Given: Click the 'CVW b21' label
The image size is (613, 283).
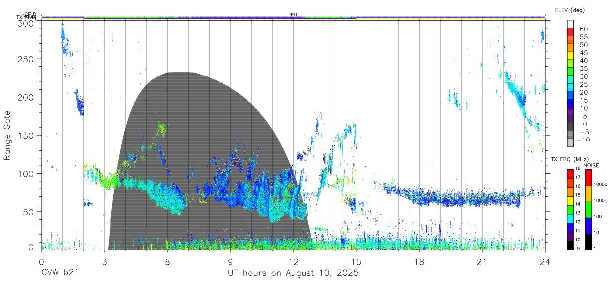Looking at the screenshot, I should (60, 273).
